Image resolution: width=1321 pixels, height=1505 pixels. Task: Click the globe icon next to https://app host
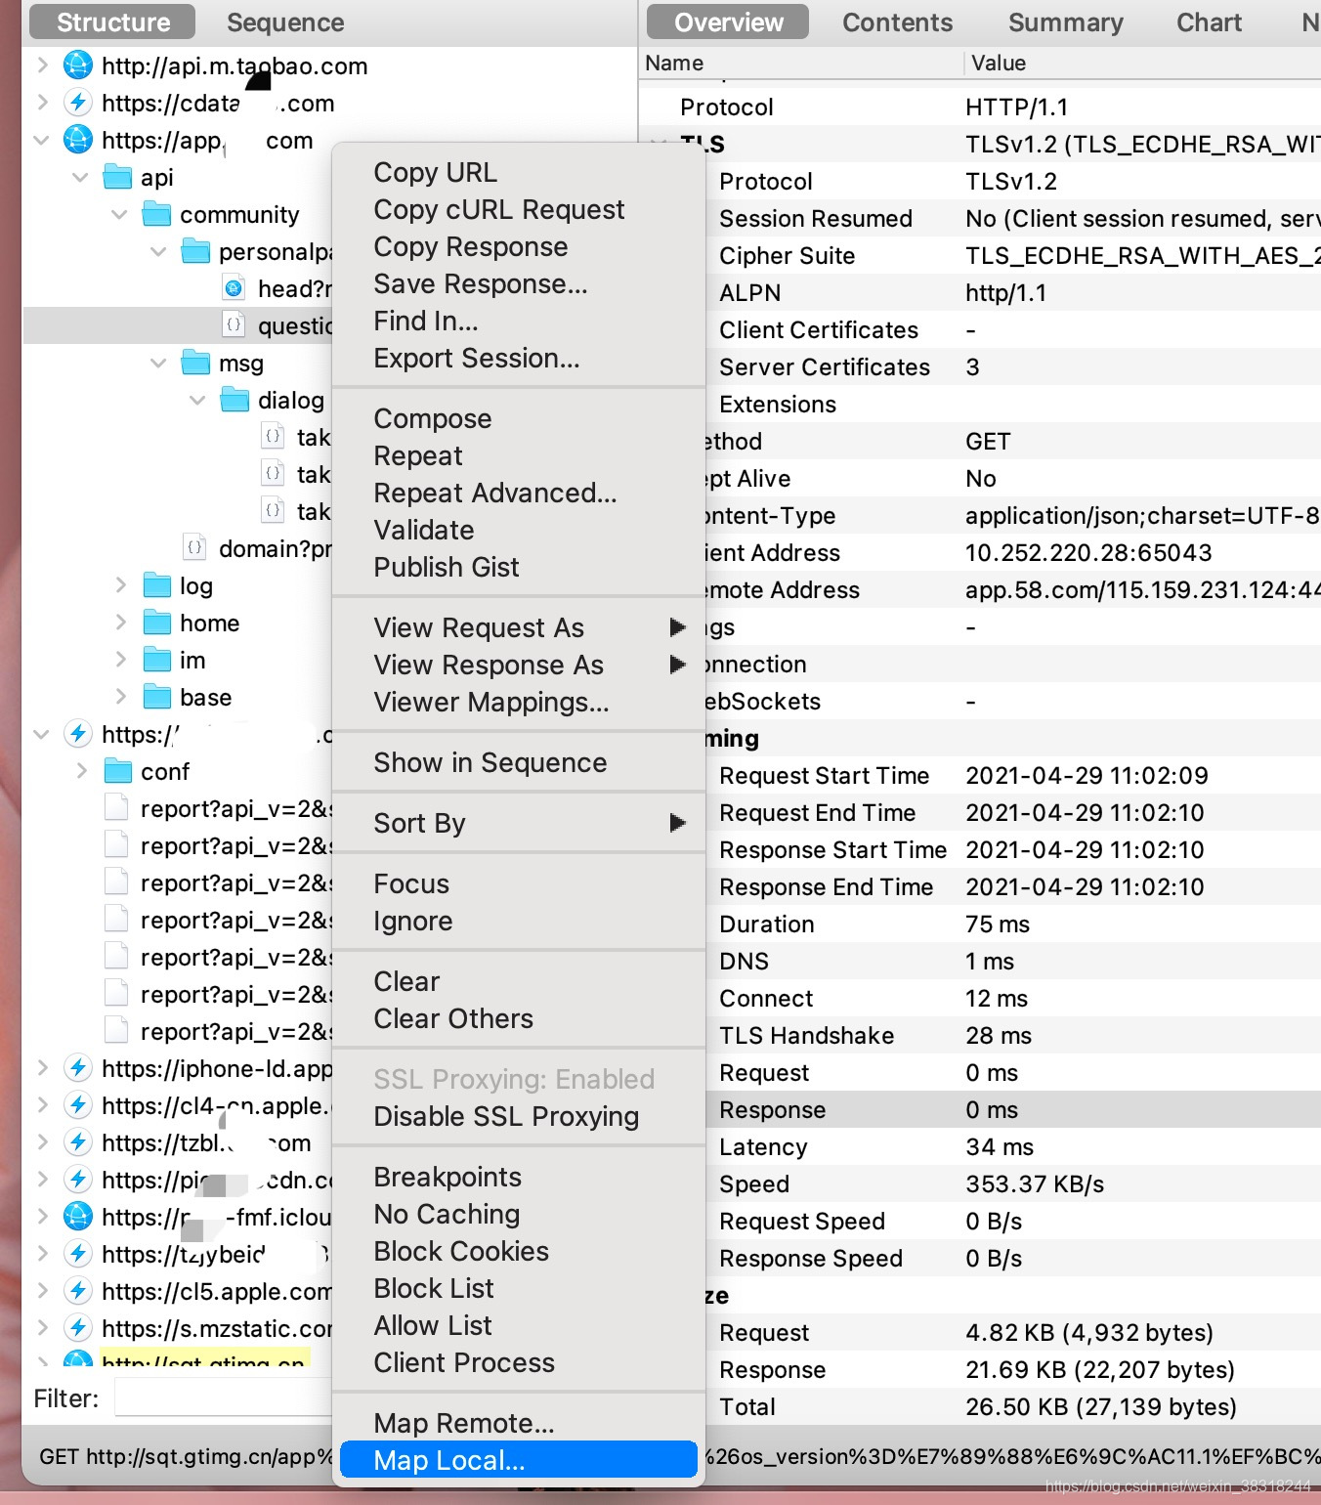click(78, 140)
